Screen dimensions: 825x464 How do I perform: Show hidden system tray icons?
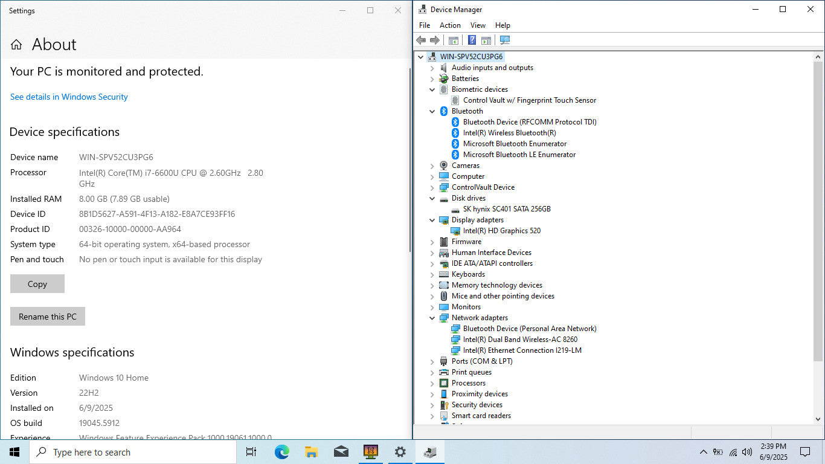coord(703,452)
